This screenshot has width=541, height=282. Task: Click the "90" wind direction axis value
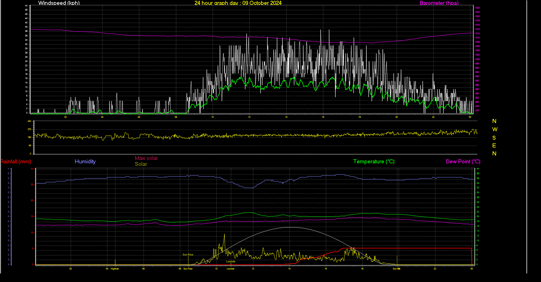click(x=30, y=145)
